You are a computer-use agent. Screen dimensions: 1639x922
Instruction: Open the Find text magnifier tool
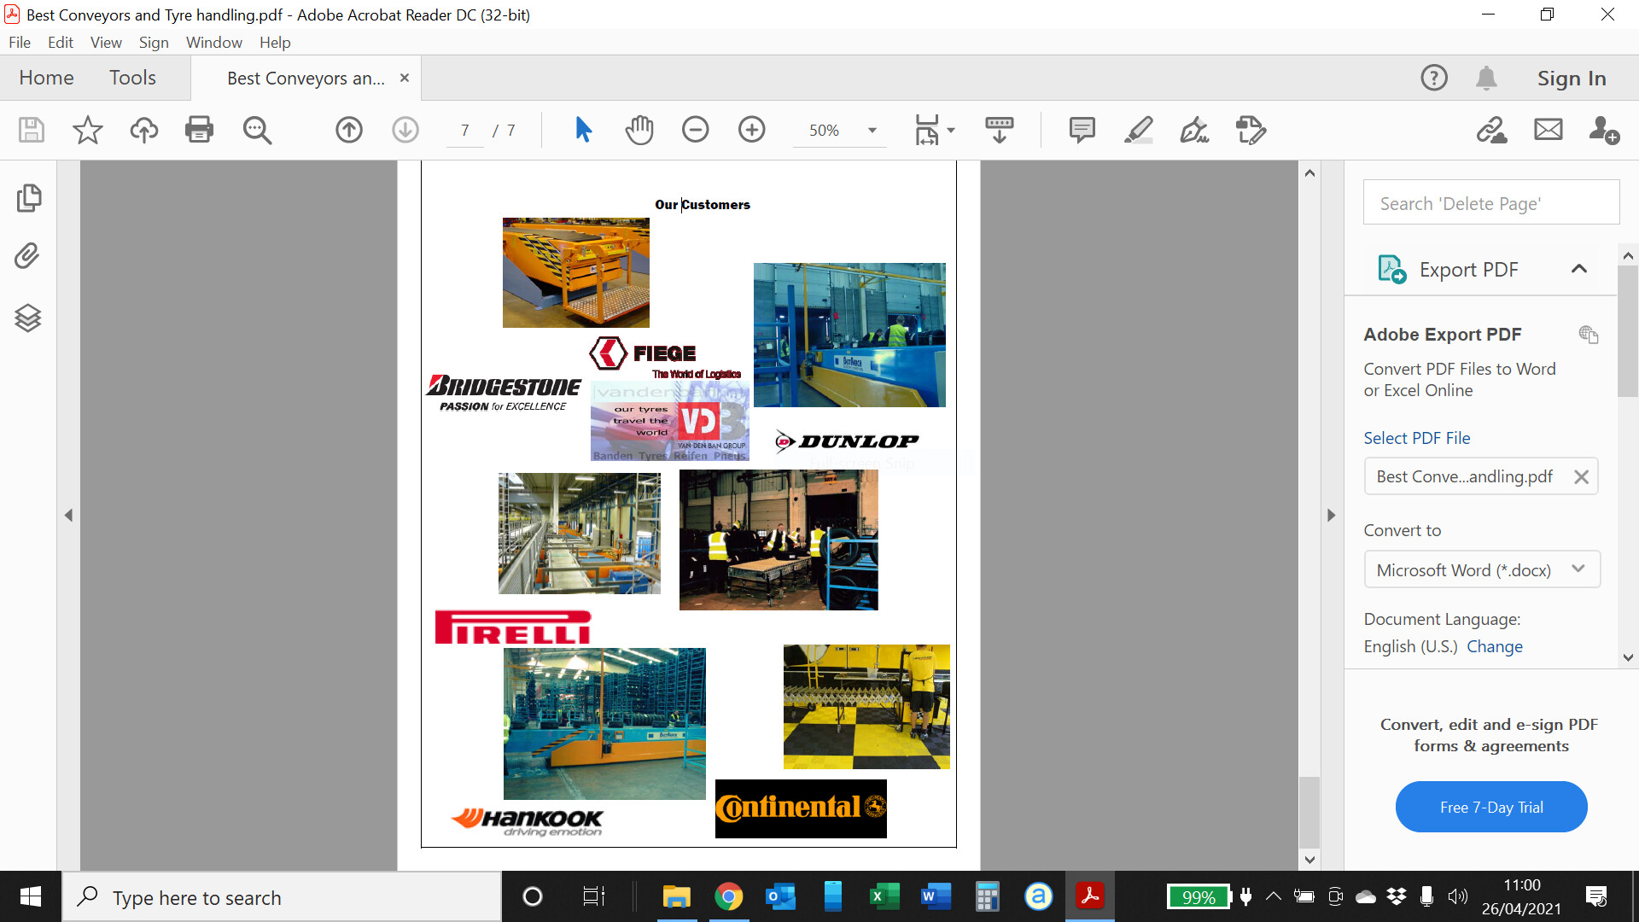[x=257, y=130]
